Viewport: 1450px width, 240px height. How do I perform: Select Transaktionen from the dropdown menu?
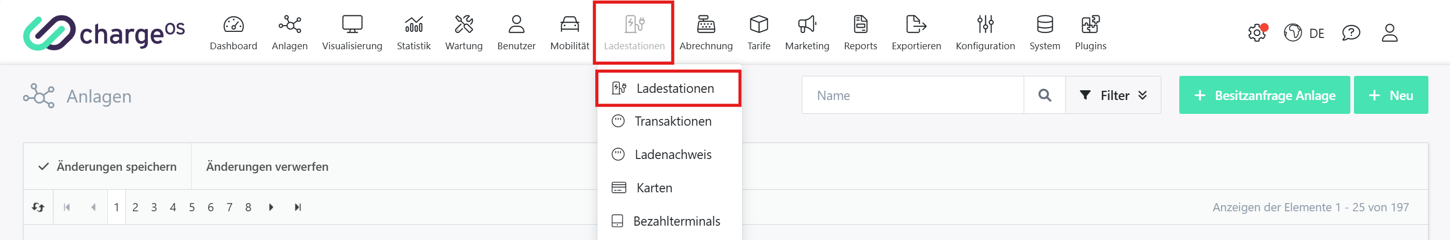tap(672, 122)
